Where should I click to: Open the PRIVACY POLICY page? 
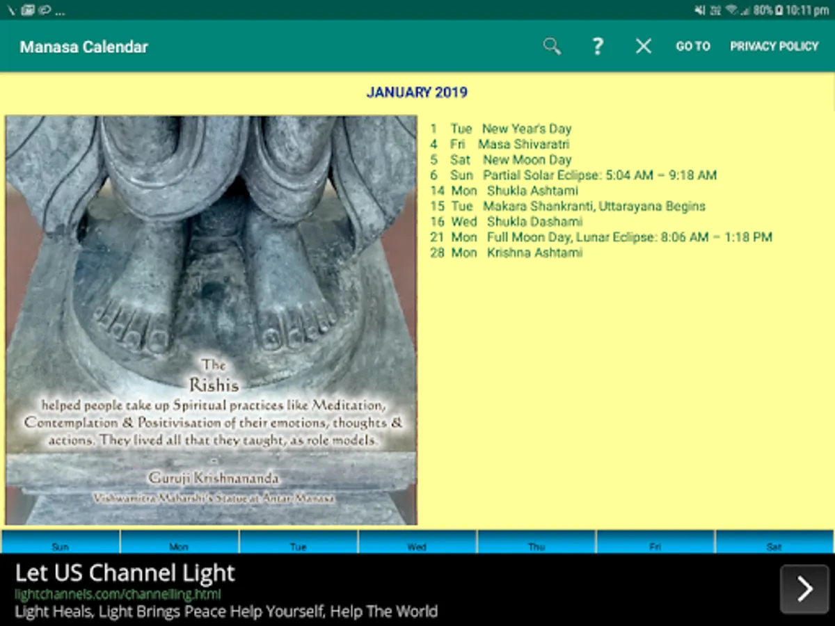click(774, 47)
